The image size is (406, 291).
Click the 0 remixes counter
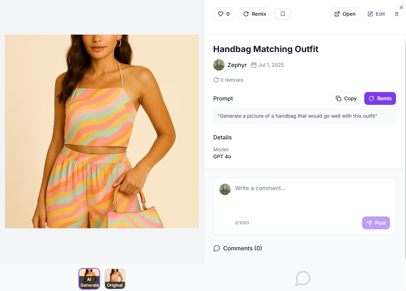click(228, 80)
